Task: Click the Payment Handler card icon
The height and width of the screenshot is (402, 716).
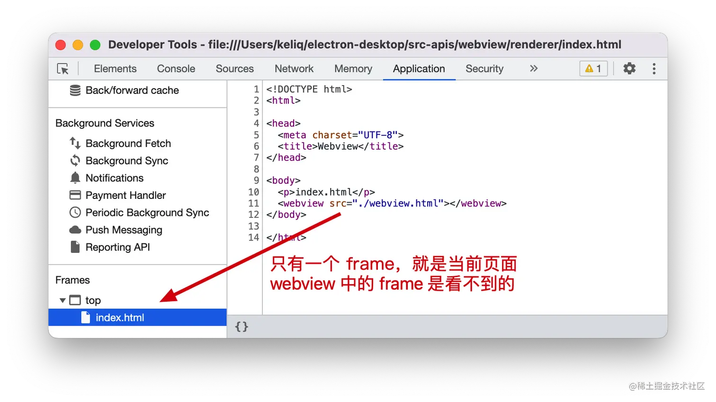Action: tap(75, 195)
